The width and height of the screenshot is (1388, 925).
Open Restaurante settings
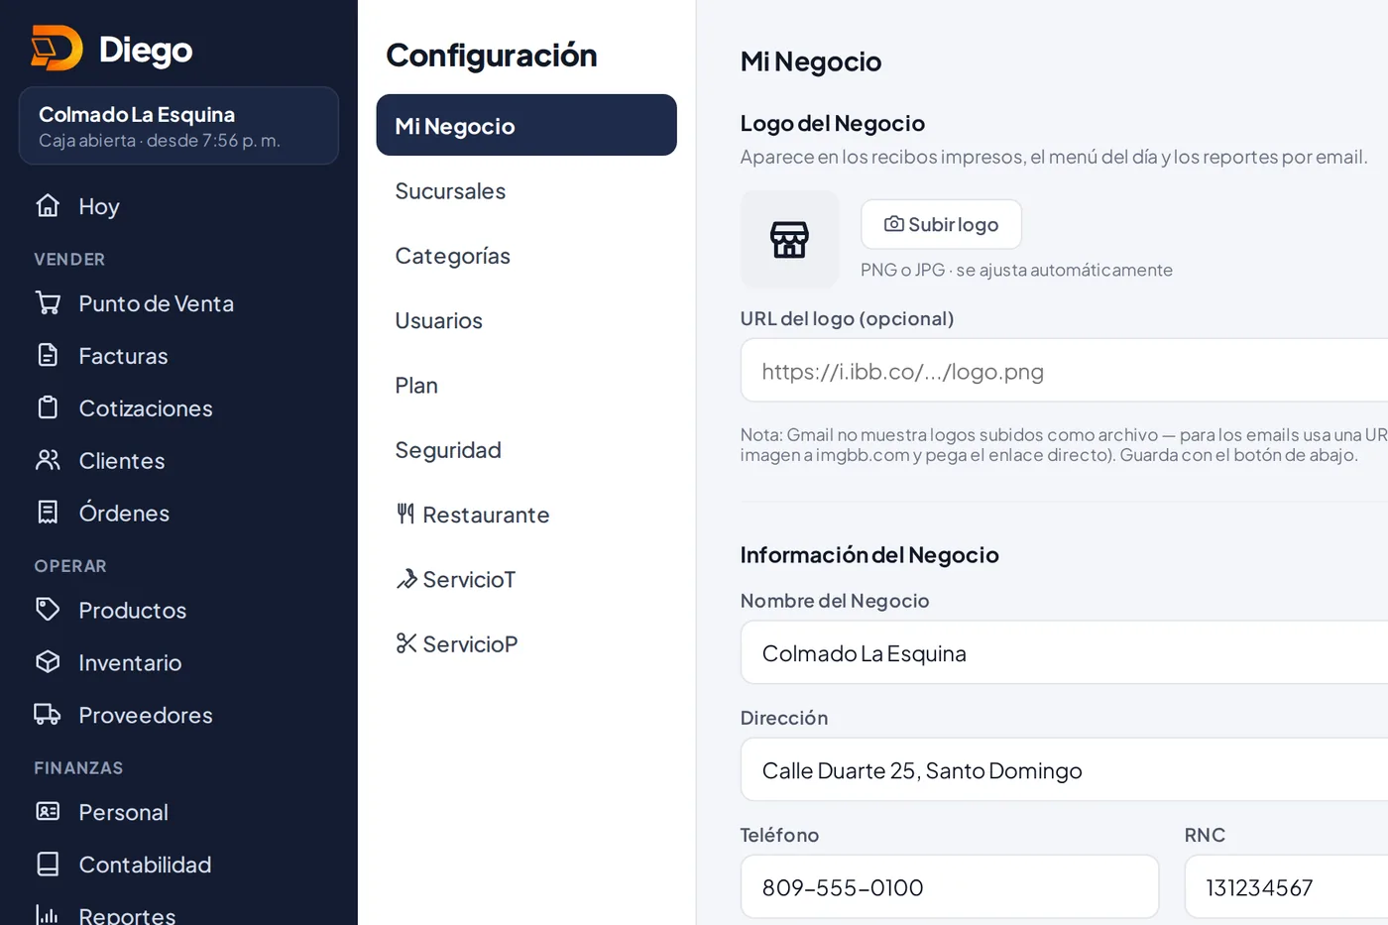[x=526, y=515]
